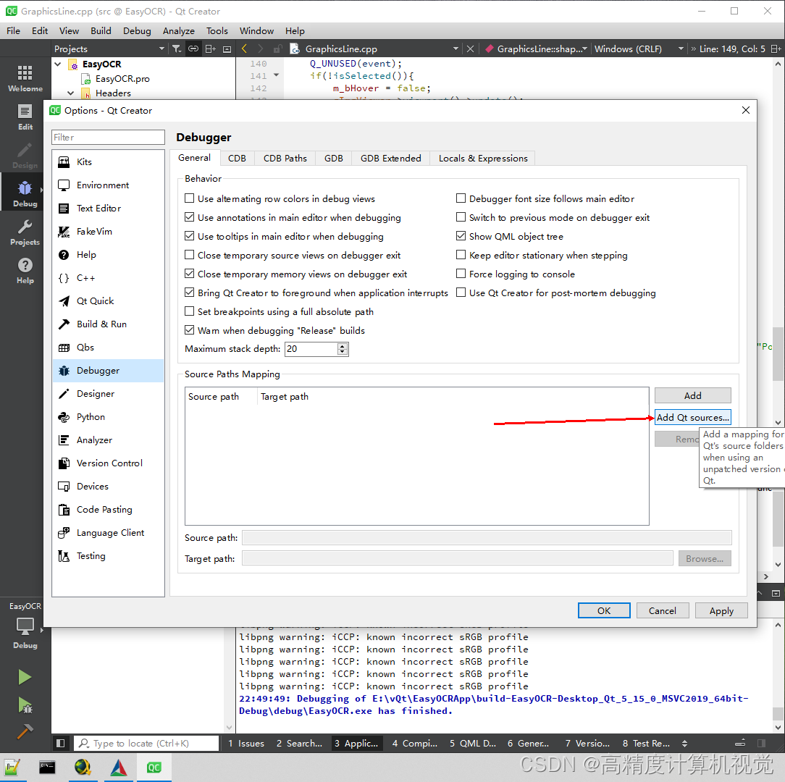Switch to the Welcome mode
The width and height of the screenshot is (785, 782).
pos(25,76)
